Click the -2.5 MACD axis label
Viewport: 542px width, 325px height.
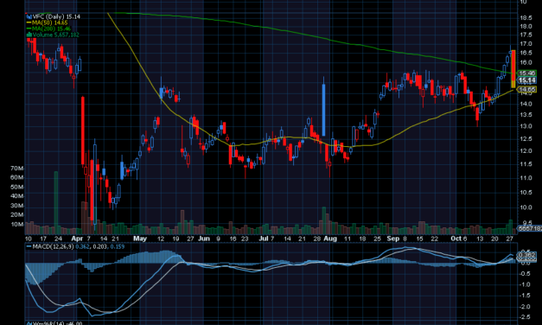pyautogui.click(x=526, y=317)
